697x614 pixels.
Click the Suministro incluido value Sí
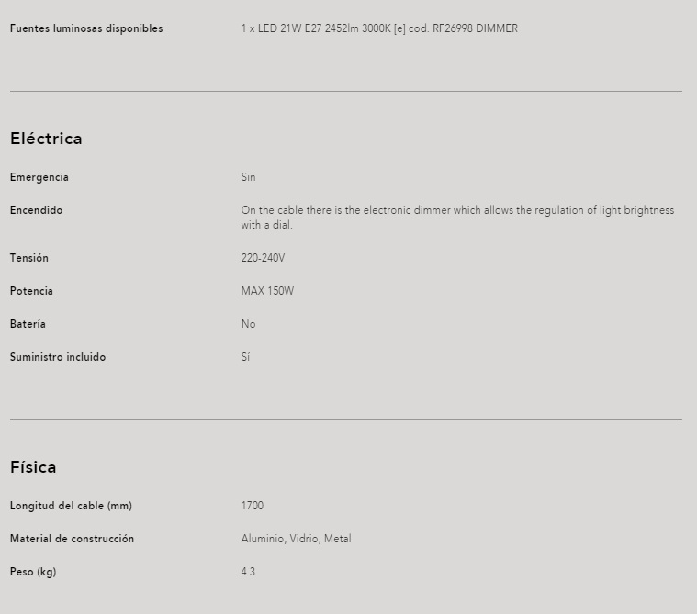pos(245,357)
